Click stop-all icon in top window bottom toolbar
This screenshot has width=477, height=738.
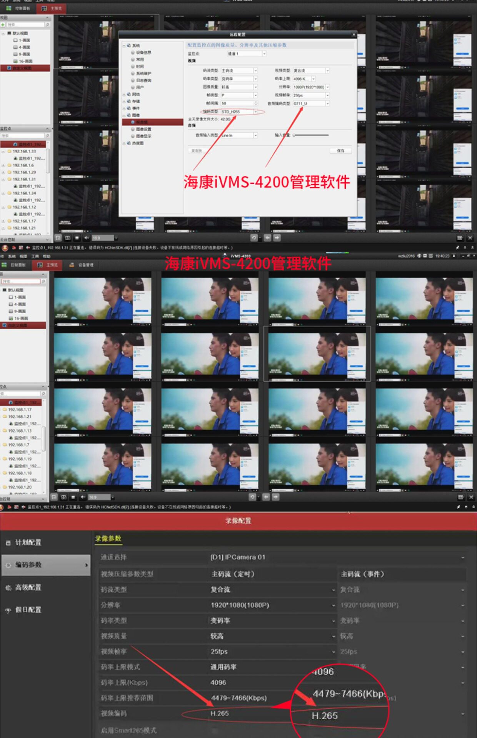tap(77, 238)
